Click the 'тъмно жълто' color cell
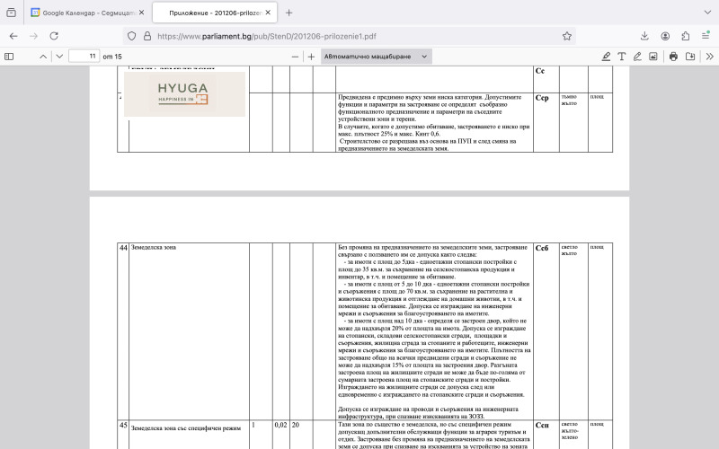 pyautogui.click(x=573, y=122)
